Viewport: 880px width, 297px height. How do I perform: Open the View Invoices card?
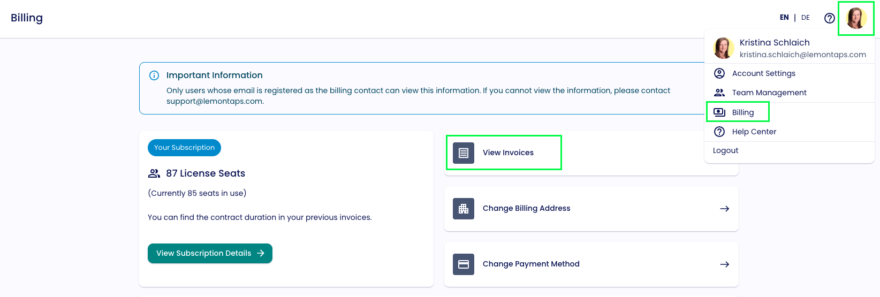(x=508, y=153)
